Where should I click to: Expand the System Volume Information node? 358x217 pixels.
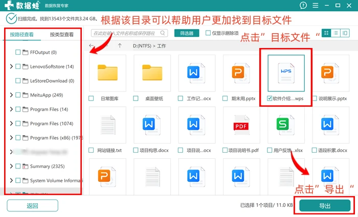tap(11, 180)
